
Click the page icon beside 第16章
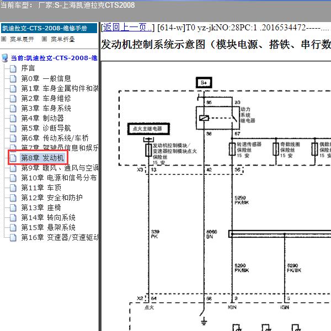13,237
